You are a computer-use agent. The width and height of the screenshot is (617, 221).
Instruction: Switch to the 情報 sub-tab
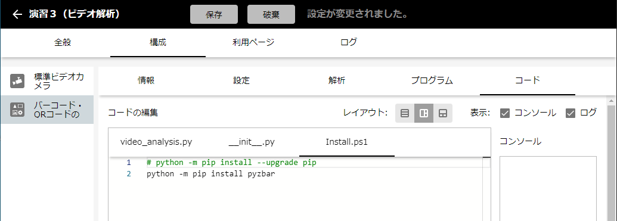point(146,80)
